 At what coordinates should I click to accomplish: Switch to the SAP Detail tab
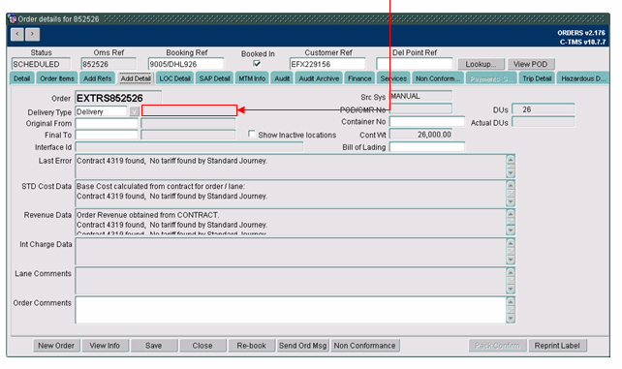pos(215,78)
